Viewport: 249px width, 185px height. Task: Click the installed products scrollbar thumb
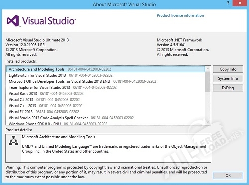208,82
